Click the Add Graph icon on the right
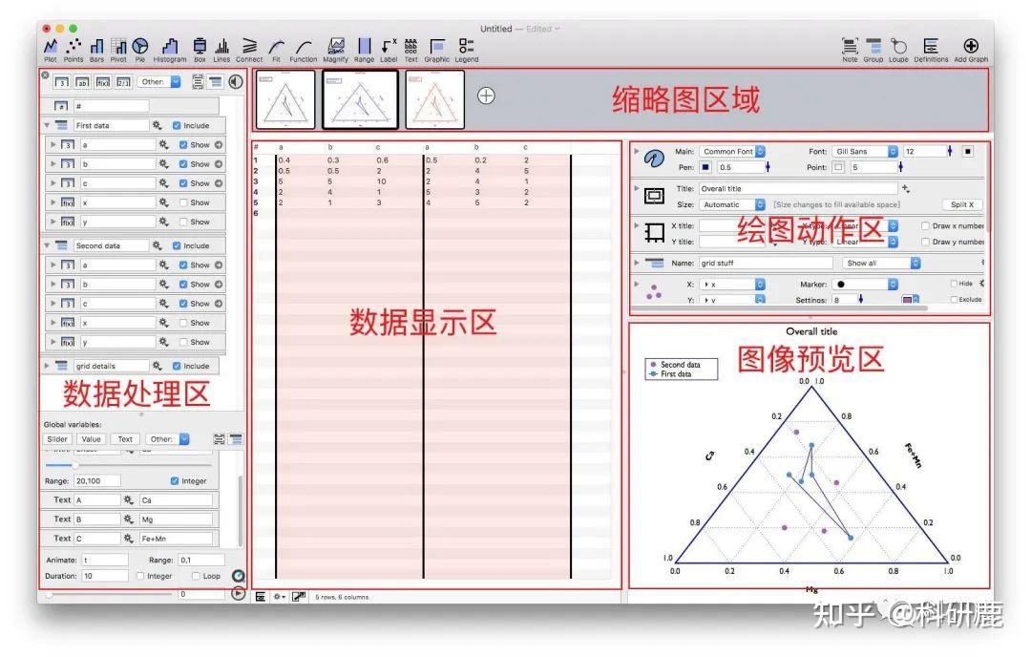The width and height of the screenshot is (1031, 657). (972, 46)
